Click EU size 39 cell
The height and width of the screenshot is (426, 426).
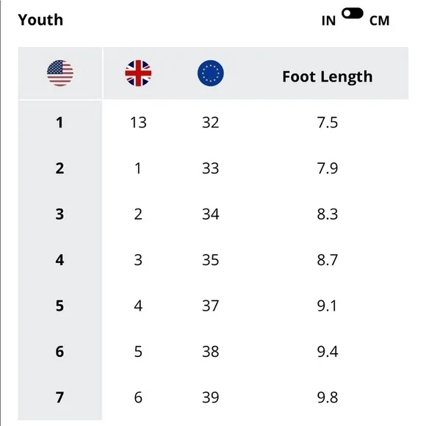[210, 397]
